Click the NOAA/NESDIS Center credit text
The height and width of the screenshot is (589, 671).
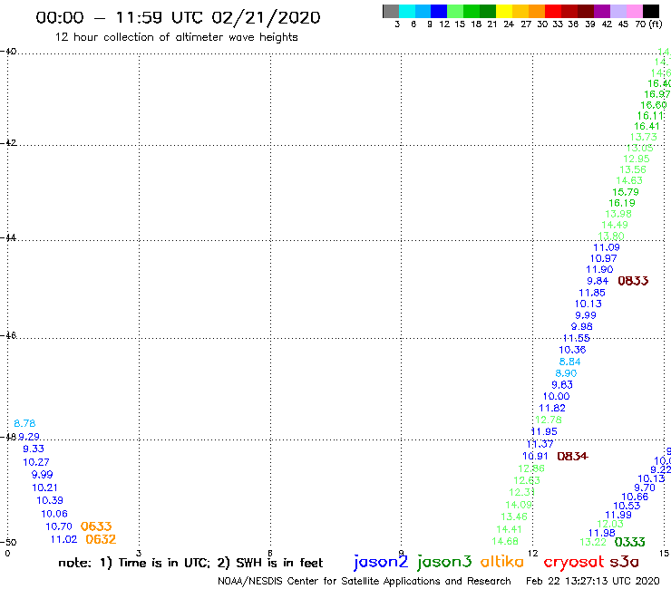pyautogui.click(x=365, y=581)
